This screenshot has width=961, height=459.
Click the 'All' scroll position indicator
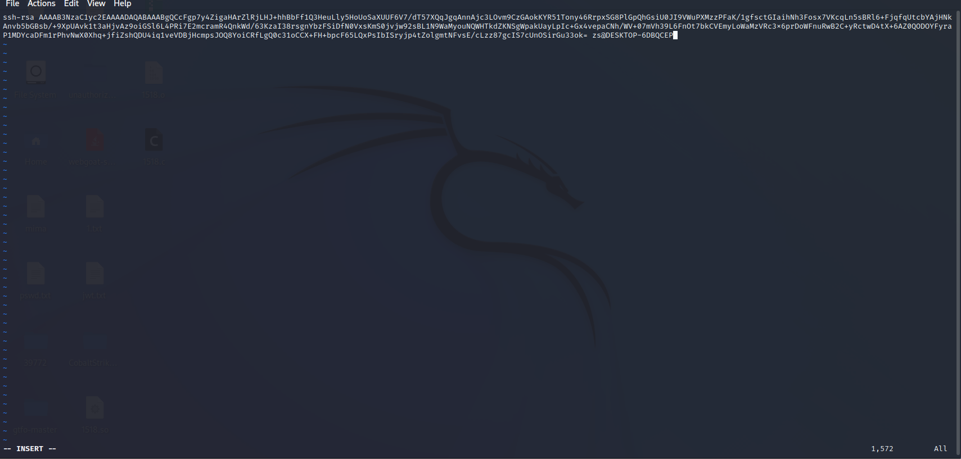click(x=940, y=449)
